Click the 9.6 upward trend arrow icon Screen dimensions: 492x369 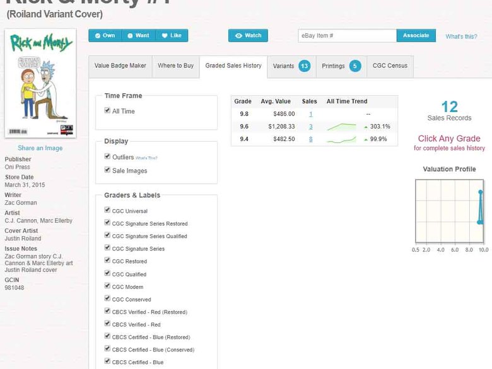[366, 127]
